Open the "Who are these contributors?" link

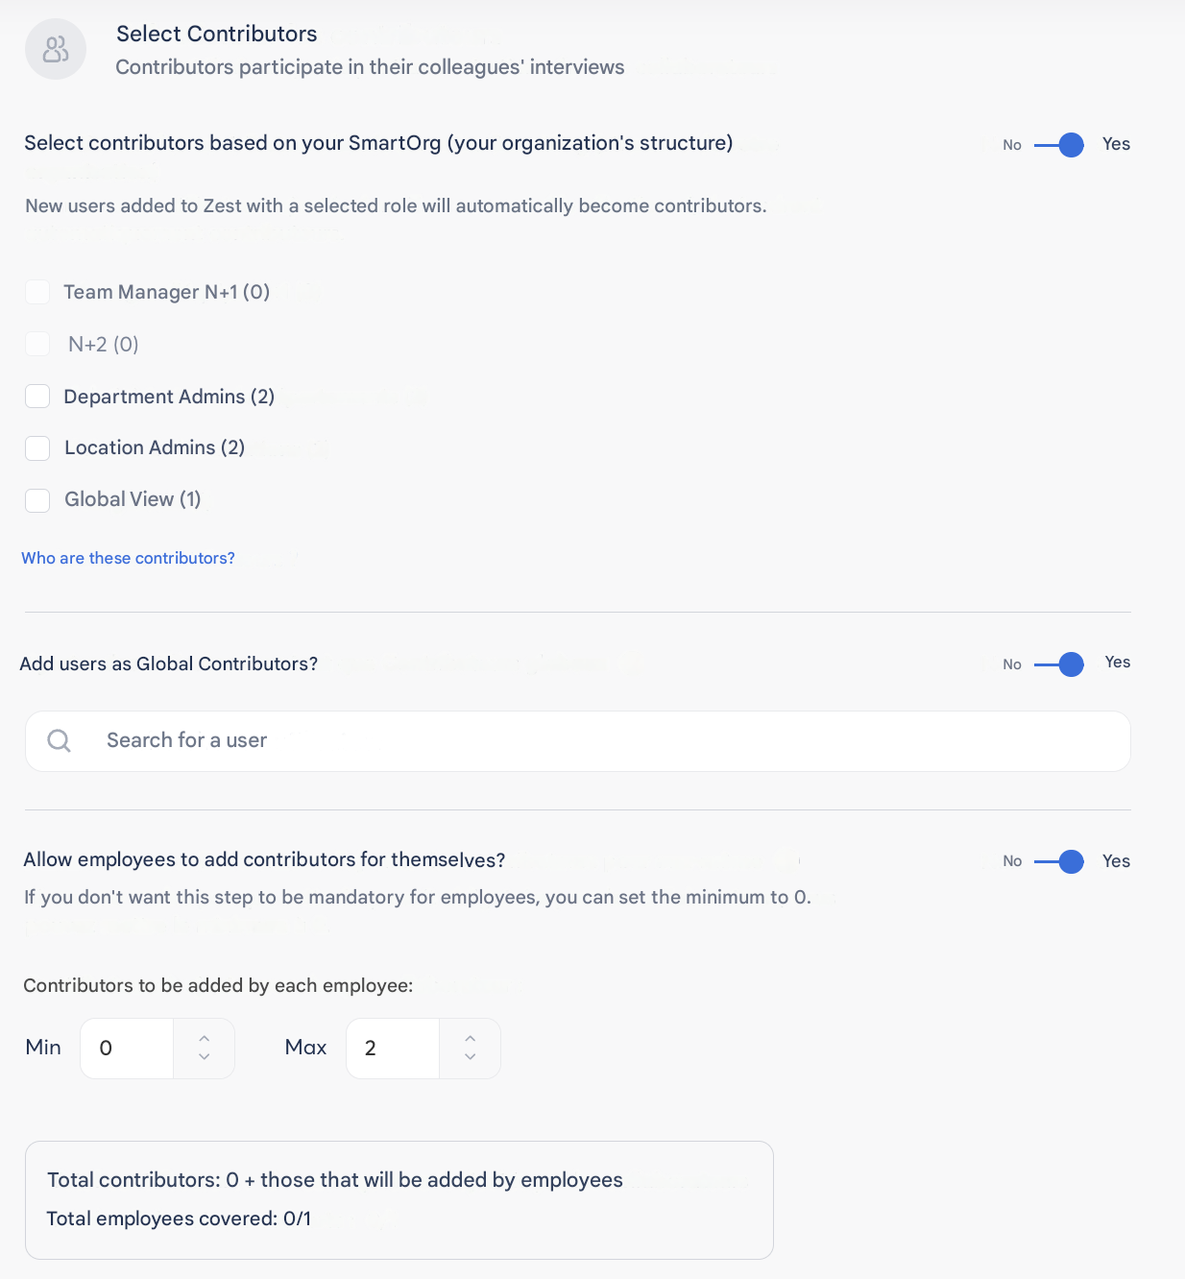click(128, 558)
